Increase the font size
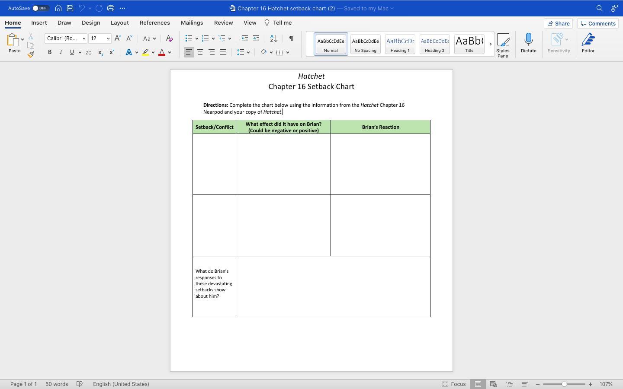The width and height of the screenshot is (623, 389). click(118, 38)
